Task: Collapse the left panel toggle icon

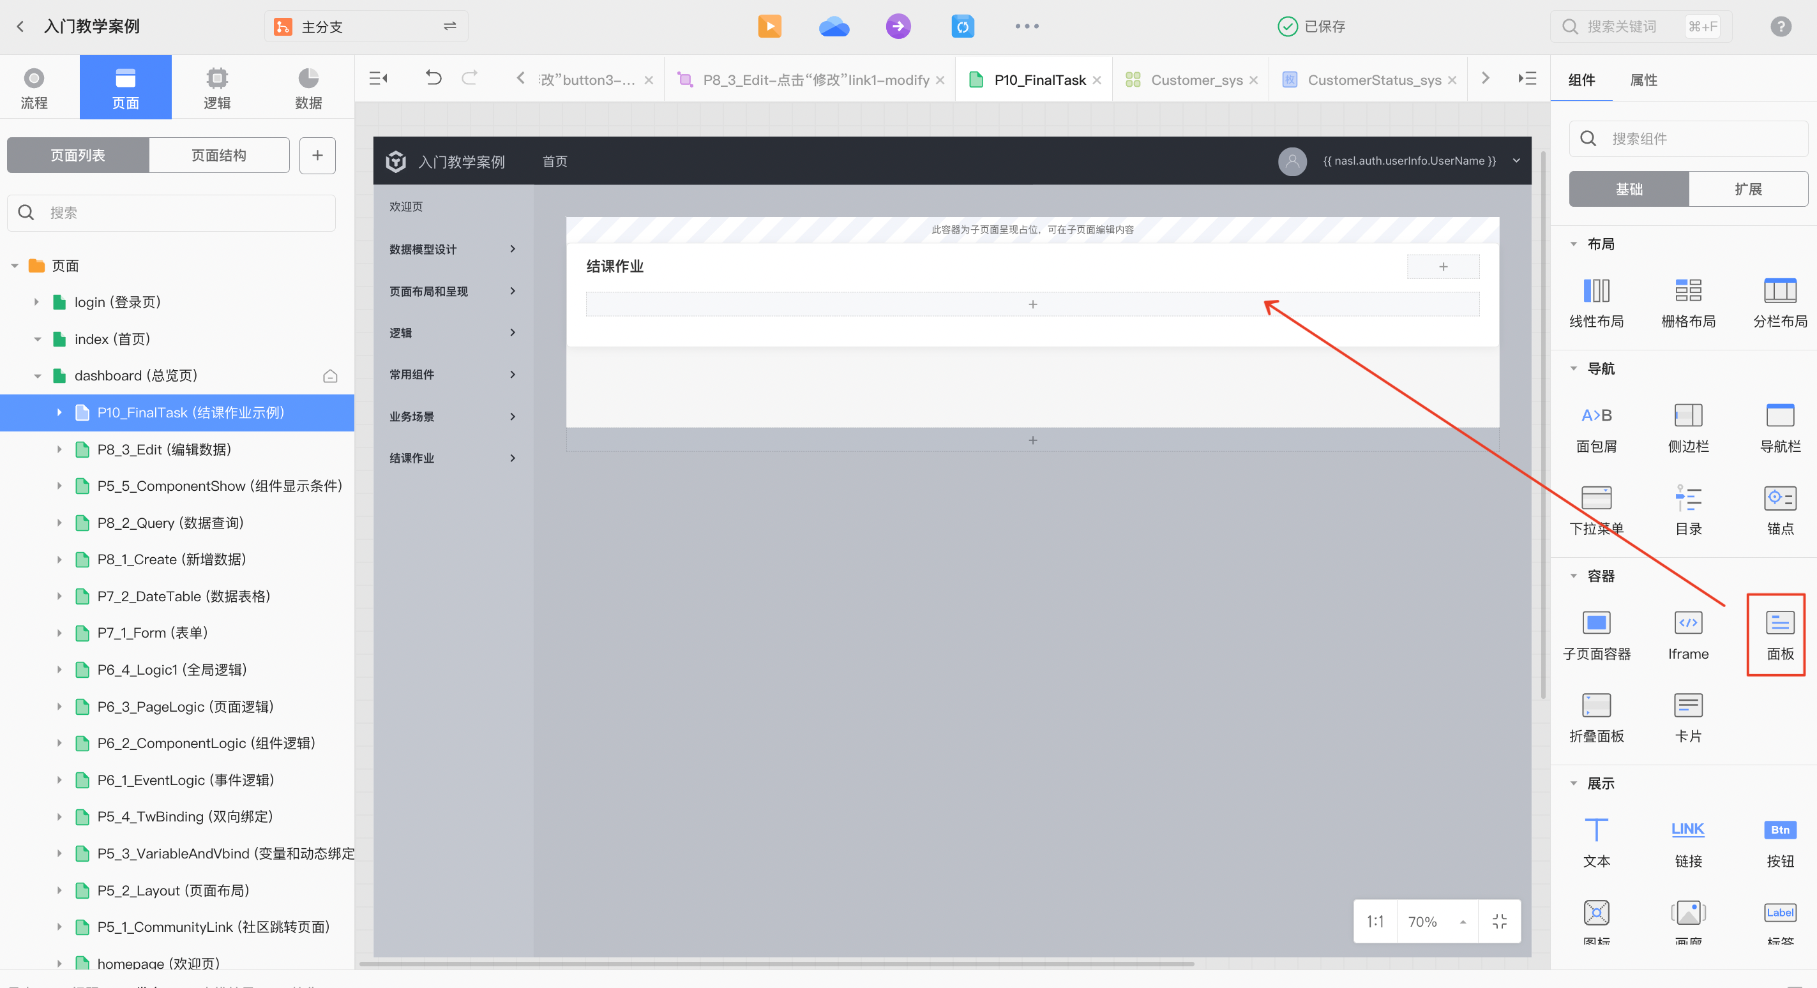Action: [x=379, y=79]
